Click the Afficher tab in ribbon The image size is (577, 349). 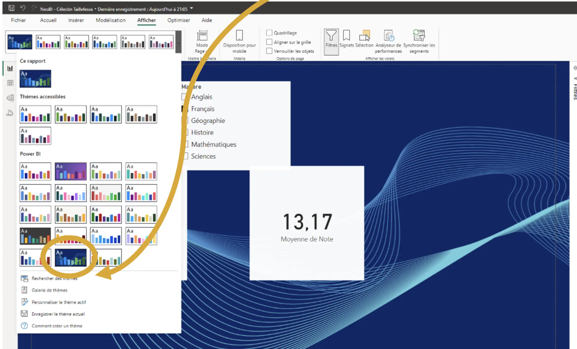tap(146, 20)
